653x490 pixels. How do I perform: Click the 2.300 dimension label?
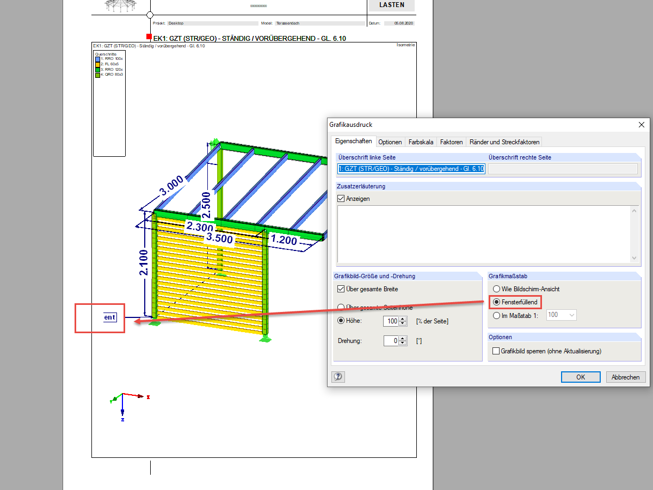[201, 225]
